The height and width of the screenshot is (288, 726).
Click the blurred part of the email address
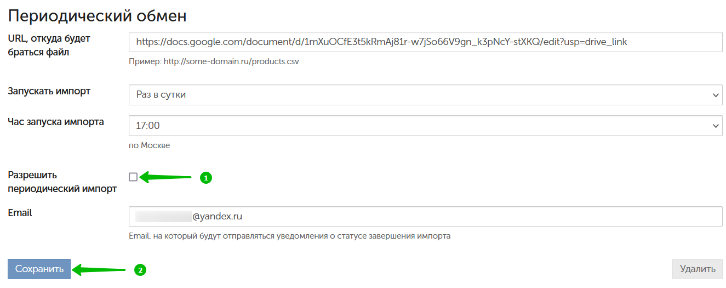(x=164, y=216)
